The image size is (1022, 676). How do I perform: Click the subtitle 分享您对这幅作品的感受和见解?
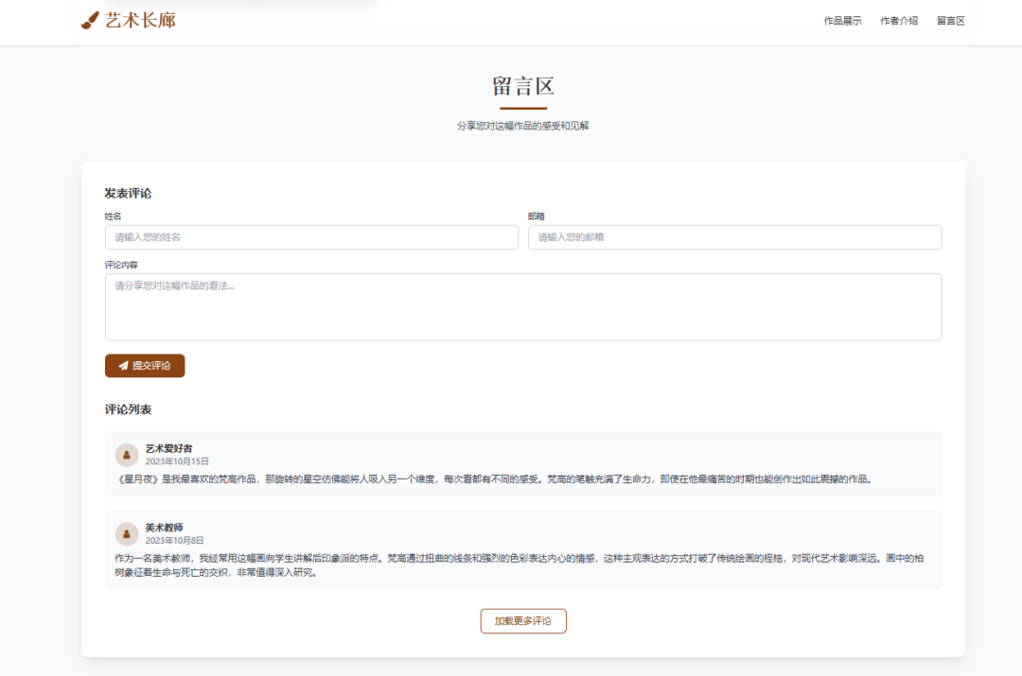522,124
